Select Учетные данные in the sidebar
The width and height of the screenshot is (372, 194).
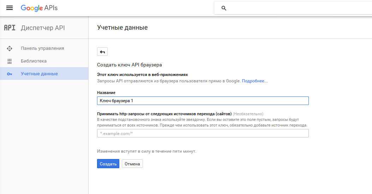39,74
